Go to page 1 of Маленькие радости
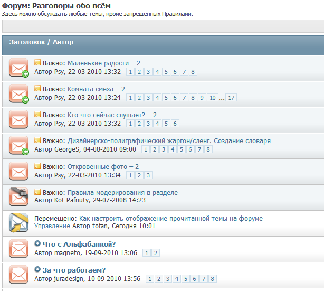The width and height of the screenshot is (324, 291). 130,72
